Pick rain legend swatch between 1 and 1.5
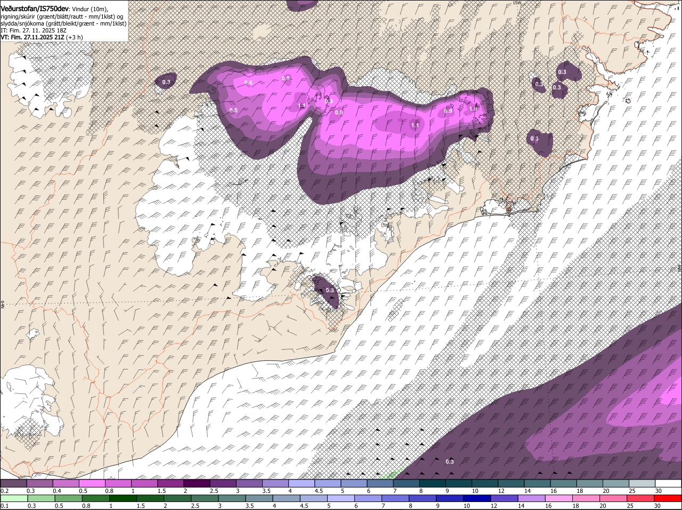The height and width of the screenshot is (510, 682). 122,499
